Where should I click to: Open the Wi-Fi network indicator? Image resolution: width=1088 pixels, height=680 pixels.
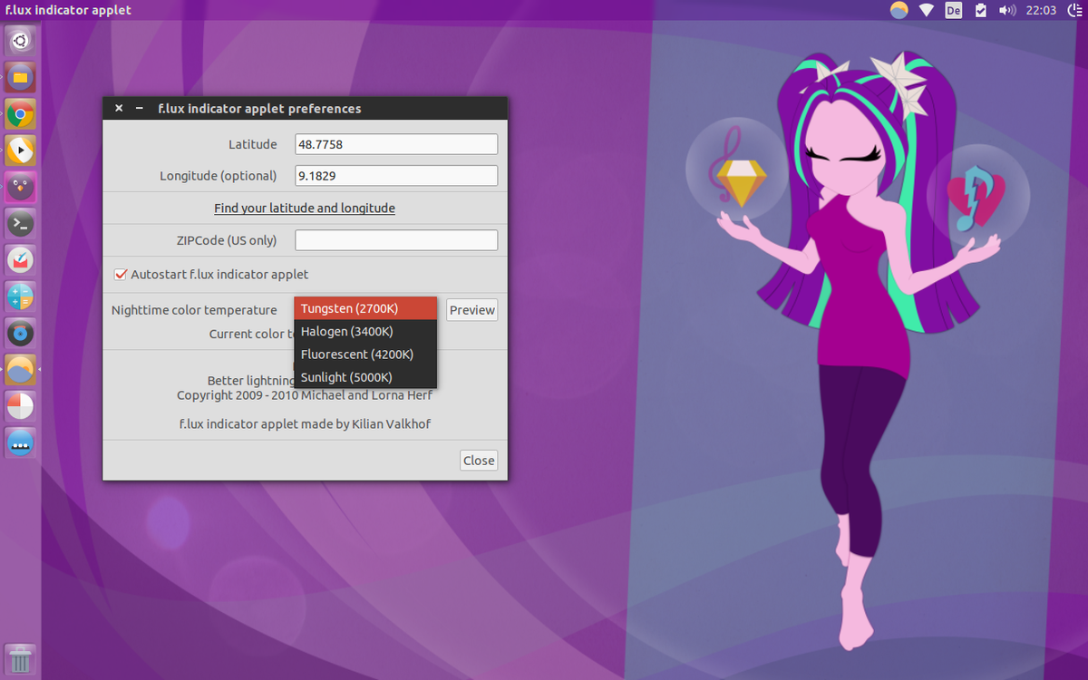927,11
